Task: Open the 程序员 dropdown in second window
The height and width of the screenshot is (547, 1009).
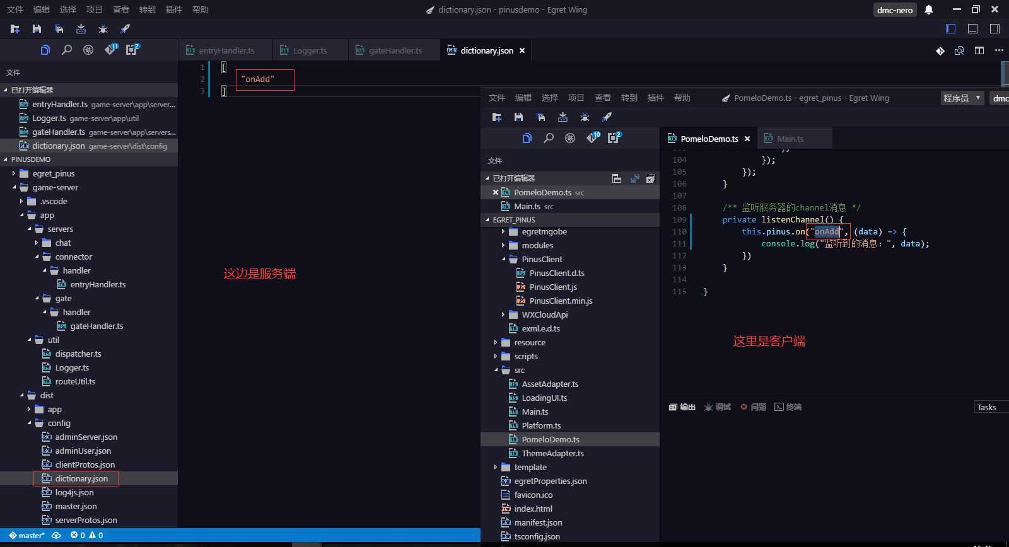Action: coord(962,98)
